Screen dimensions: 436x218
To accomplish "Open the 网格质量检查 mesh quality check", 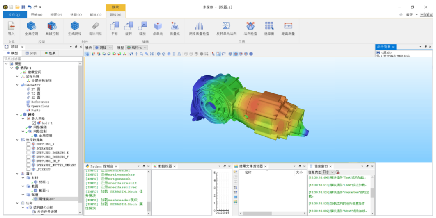I will pos(199,28).
